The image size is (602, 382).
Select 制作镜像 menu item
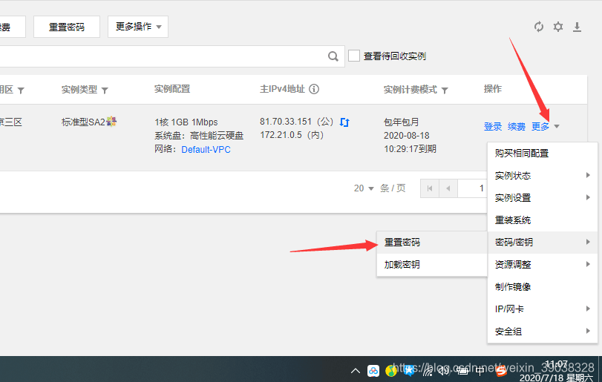(543, 286)
